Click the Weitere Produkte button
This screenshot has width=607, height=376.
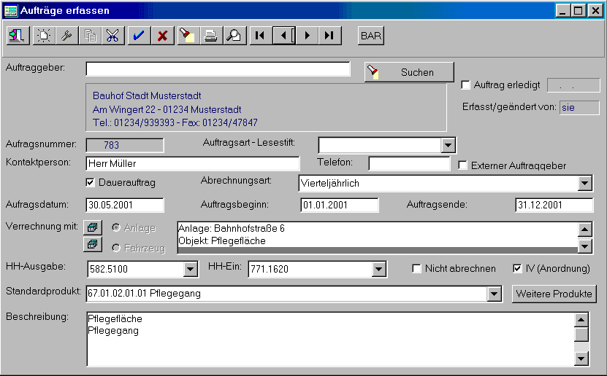point(554,294)
